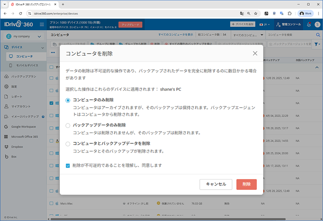Click the コンピュータを検索 search field

coord(290,35)
